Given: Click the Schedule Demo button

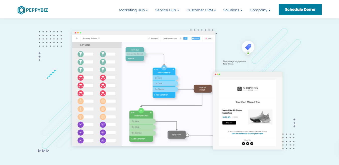Looking at the screenshot, I should pyautogui.click(x=300, y=10).
